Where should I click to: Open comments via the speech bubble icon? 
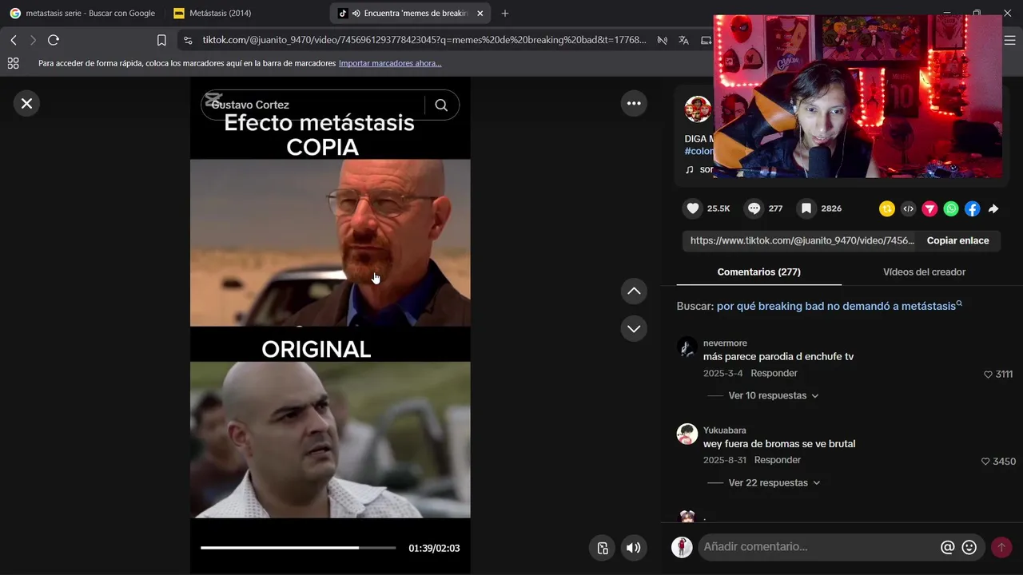pos(754,208)
